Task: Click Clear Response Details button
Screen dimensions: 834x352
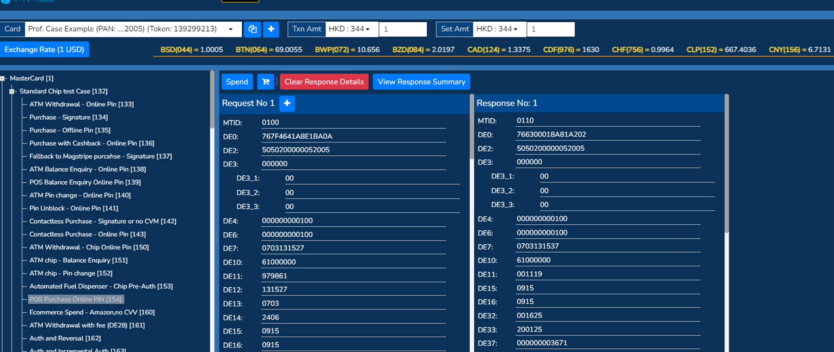Action: pos(324,82)
